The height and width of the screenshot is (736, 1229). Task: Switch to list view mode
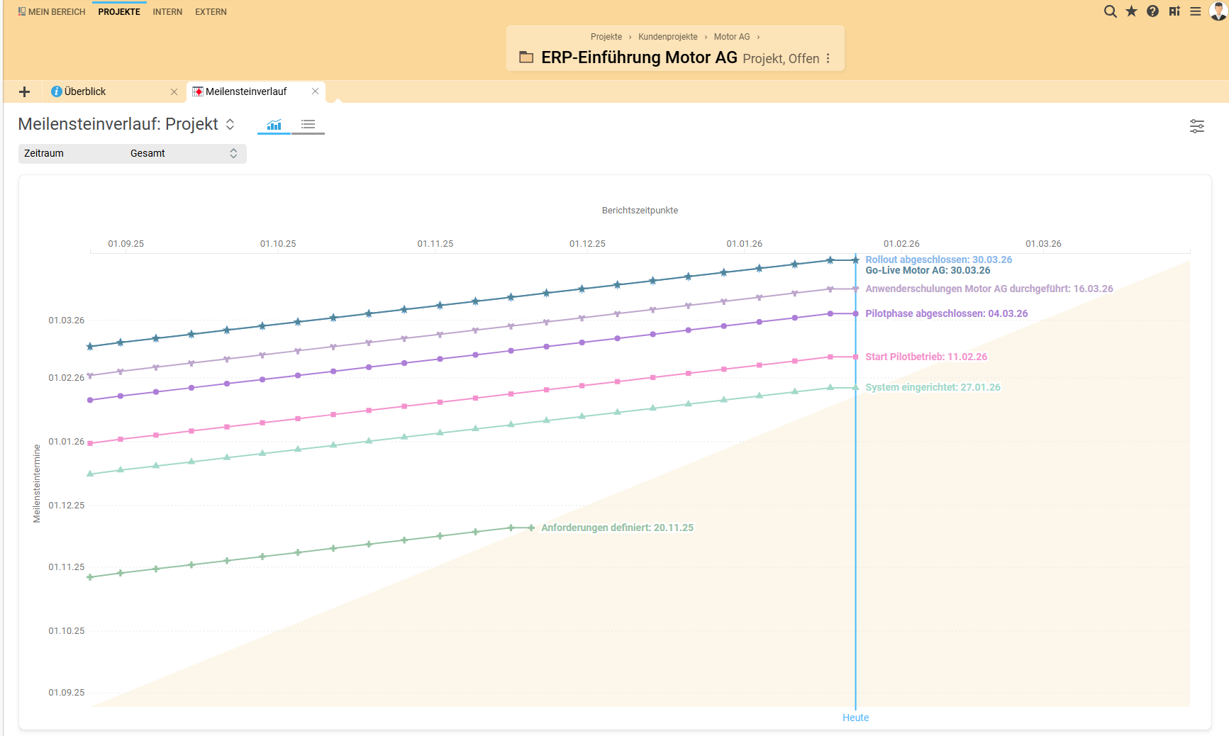(308, 125)
